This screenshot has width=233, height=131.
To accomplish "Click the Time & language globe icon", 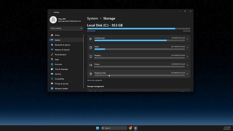I will coord(52,69).
